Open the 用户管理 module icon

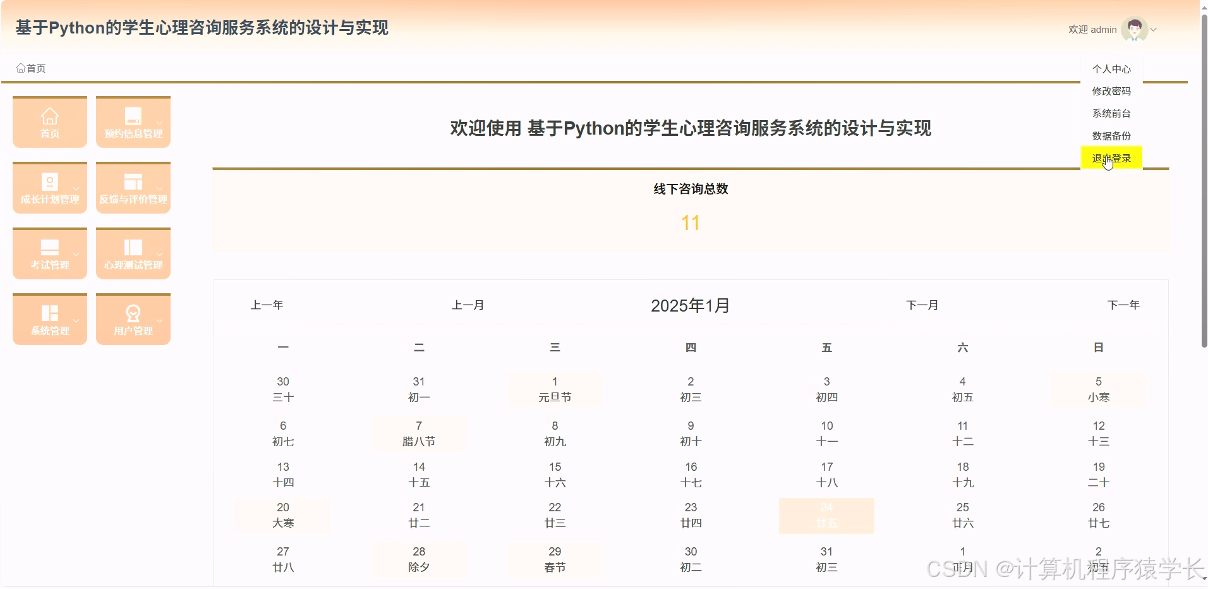[133, 313]
